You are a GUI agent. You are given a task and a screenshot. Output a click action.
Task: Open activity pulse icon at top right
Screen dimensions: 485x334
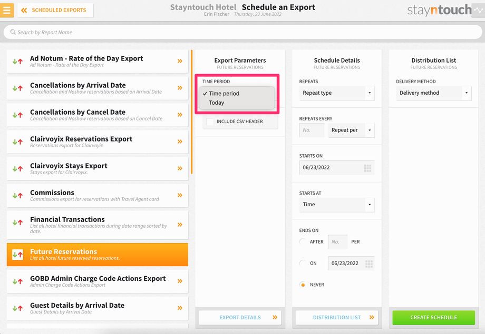click(x=479, y=10)
